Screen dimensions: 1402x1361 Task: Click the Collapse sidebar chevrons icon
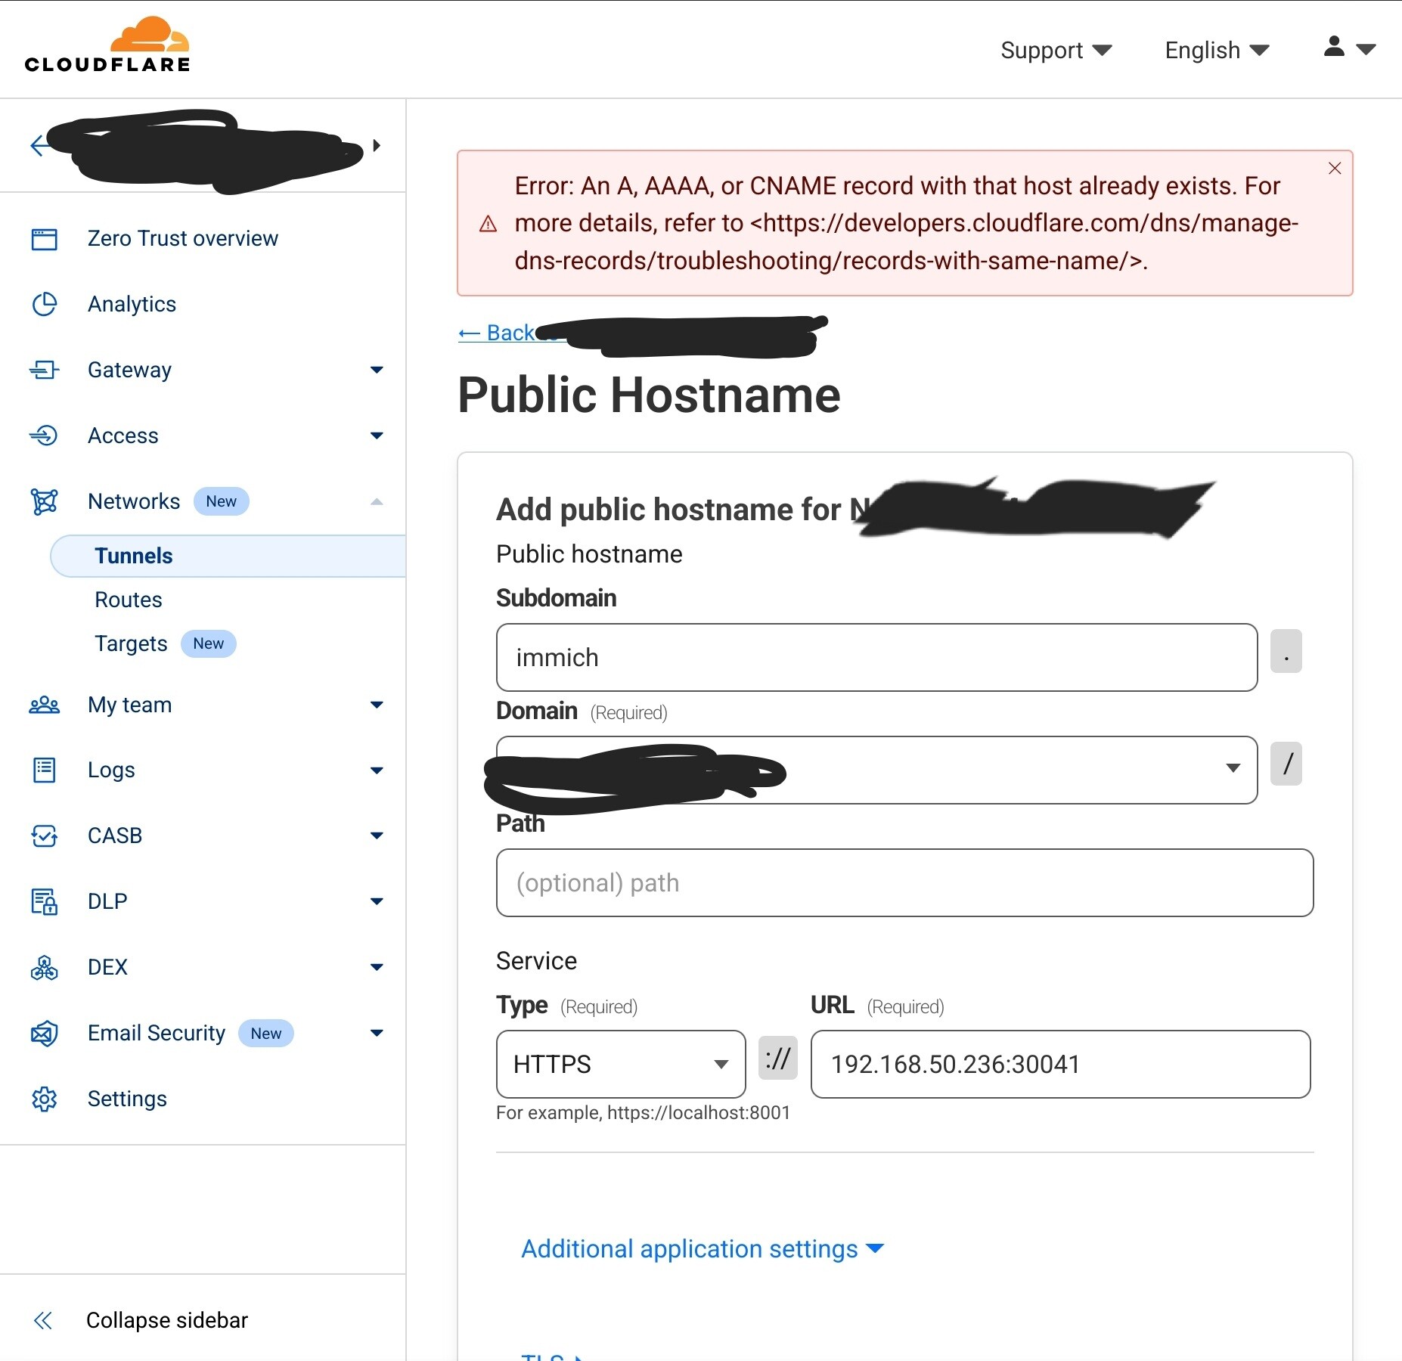tap(43, 1320)
